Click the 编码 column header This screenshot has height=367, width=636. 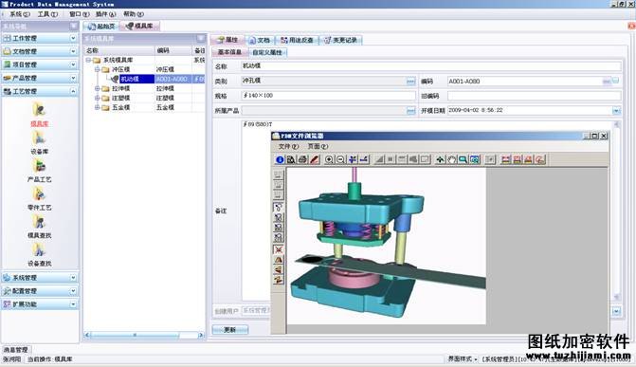173,51
